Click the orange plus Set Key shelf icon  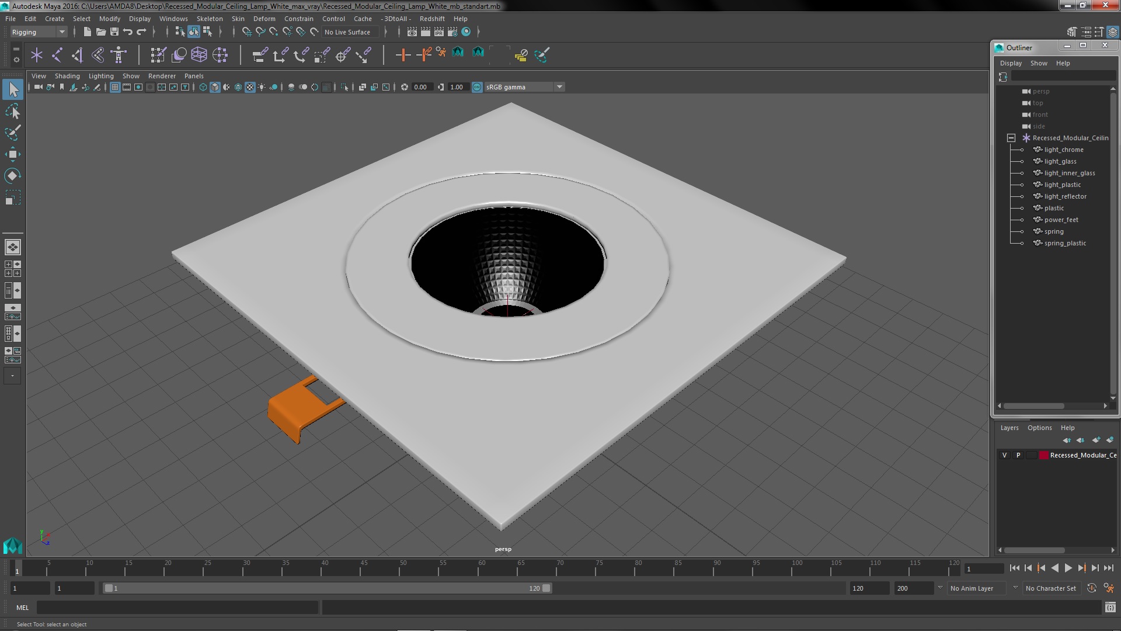(402, 55)
